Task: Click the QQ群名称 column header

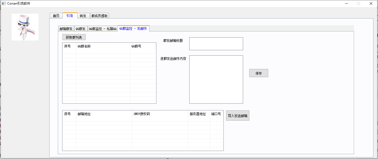Action: tap(103, 46)
